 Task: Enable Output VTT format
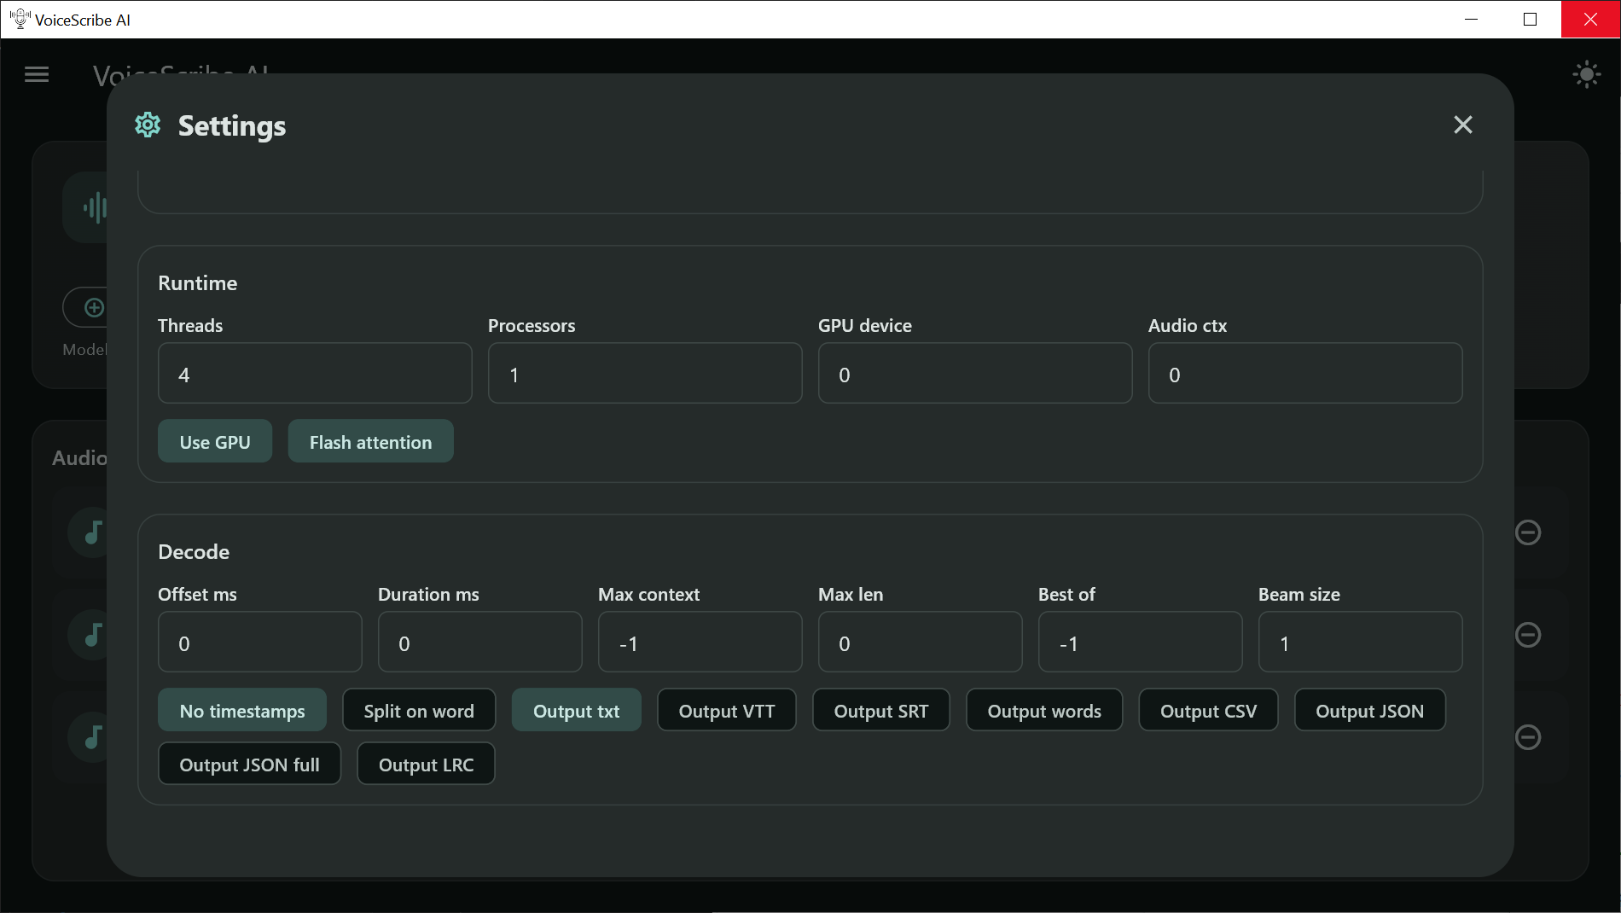[727, 710]
